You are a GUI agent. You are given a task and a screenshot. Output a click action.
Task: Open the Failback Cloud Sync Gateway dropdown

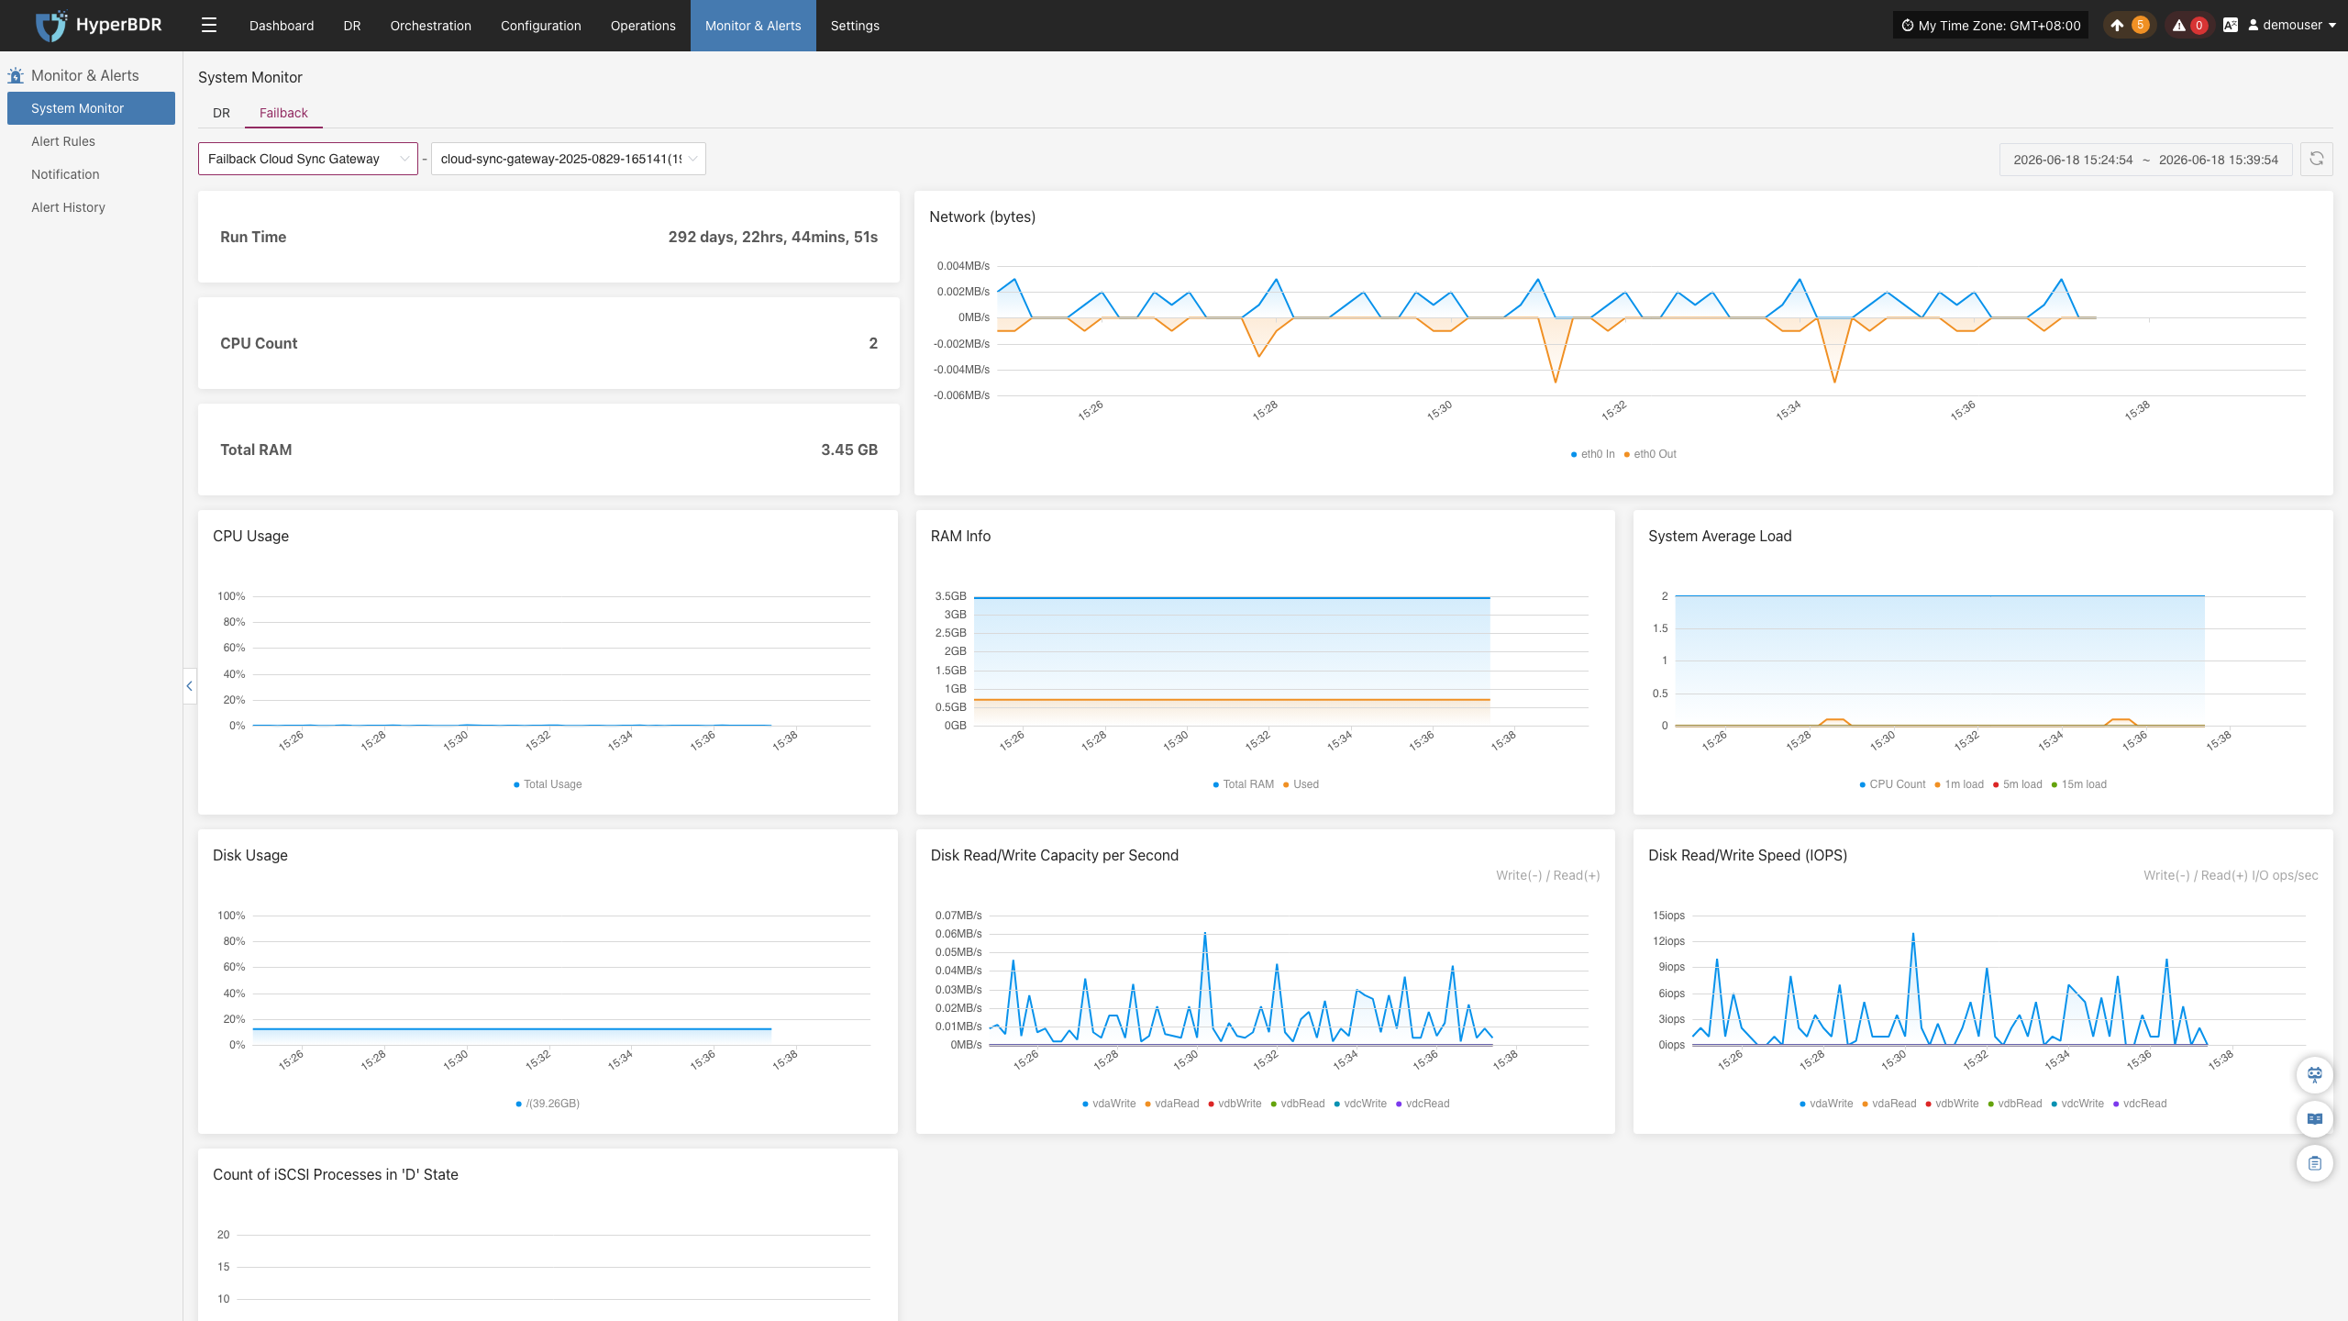coord(308,159)
